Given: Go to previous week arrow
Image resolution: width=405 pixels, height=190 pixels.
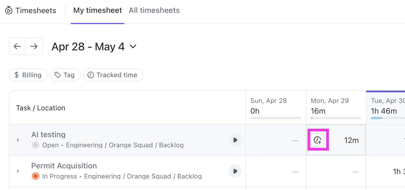Looking at the screenshot, I should click(x=17, y=46).
